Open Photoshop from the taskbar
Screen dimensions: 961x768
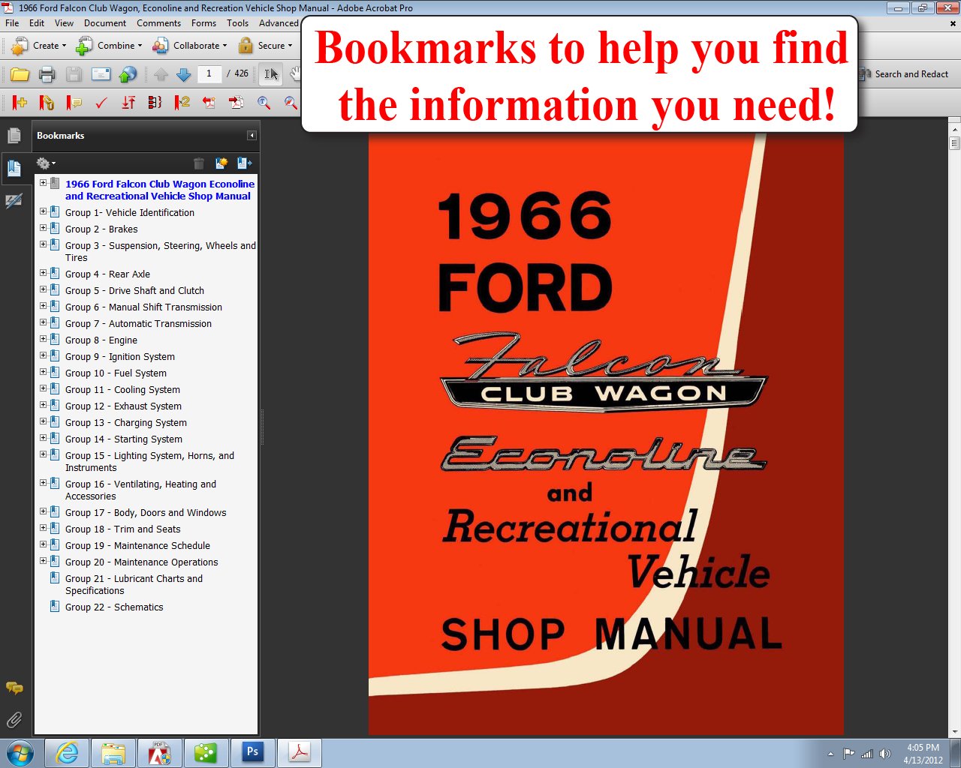(253, 751)
